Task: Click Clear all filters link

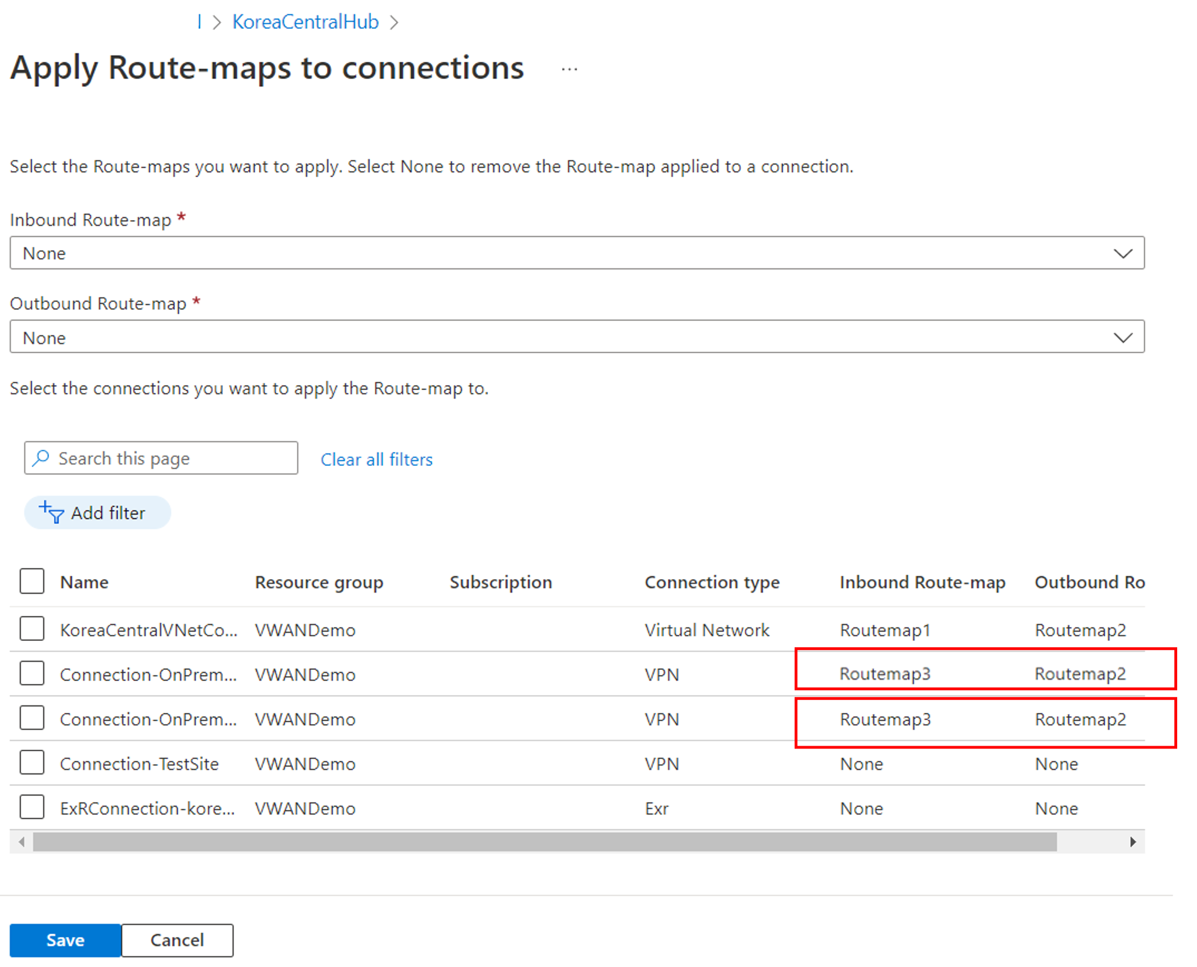Action: [x=376, y=459]
